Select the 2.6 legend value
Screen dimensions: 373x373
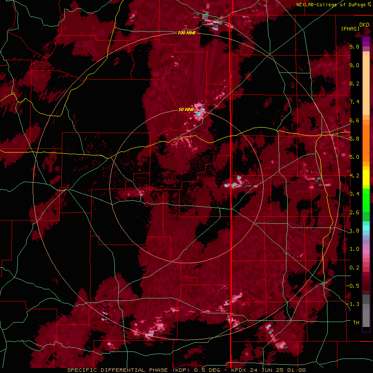354,213
